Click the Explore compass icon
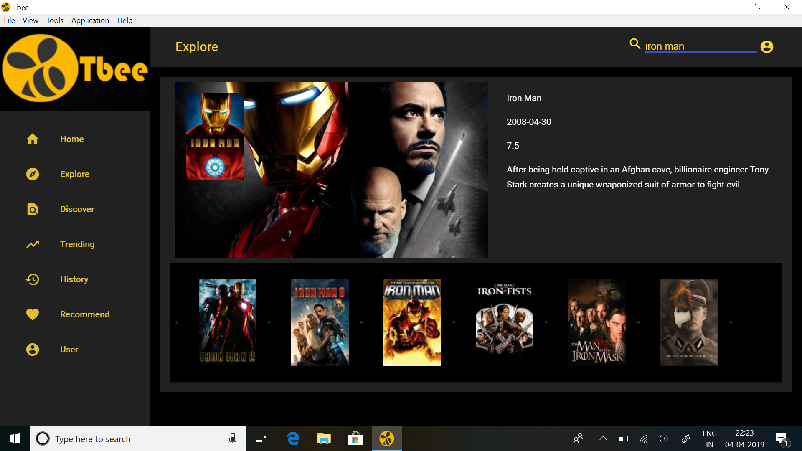802x451 pixels. pyautogui.click(x=33, y=174)
